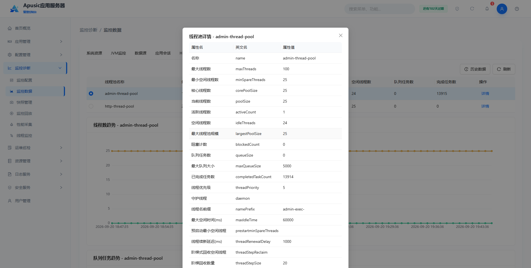
Task: Expand the 配置管理 menu chevron
Action: [61, 55]
